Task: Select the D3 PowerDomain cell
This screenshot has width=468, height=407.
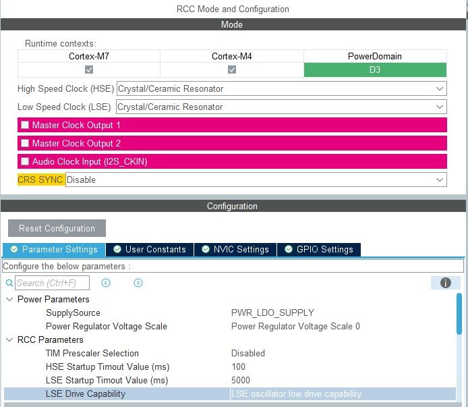Action: tap(375, 70)
